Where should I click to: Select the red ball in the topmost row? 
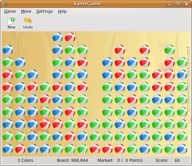tap(70, 38)
